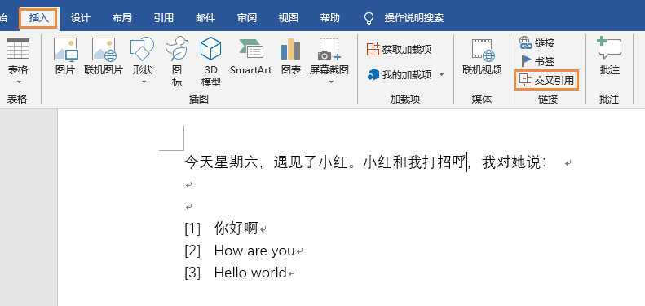Open the 帮助 tab

tap(330, 18)
